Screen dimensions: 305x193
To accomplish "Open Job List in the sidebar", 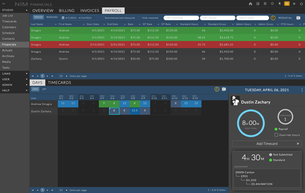I will (x=8, y=16).
